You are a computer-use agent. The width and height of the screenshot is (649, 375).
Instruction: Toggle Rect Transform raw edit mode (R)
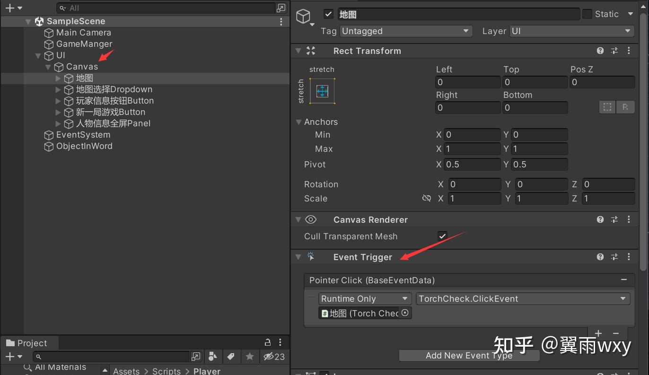tap(625, 107)
